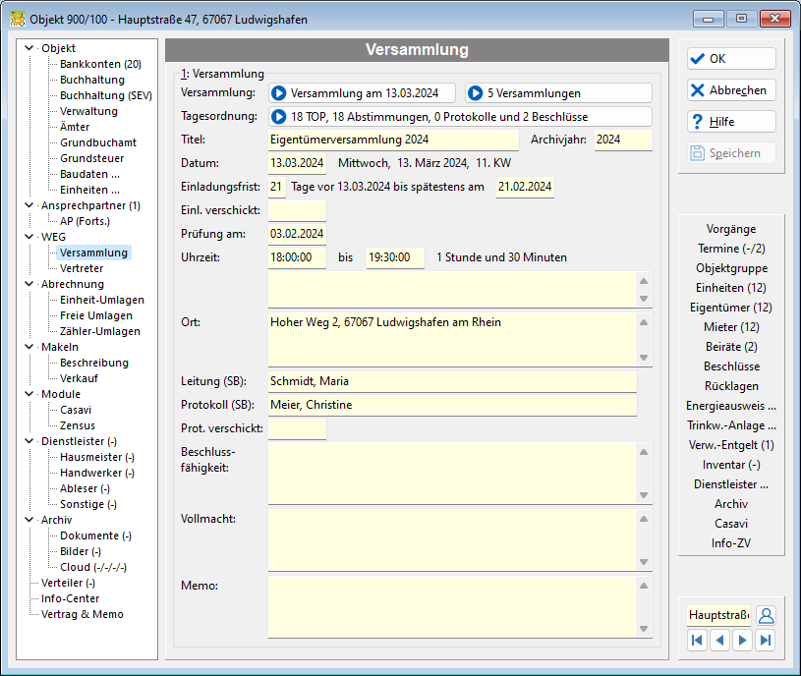Open Bankkonten (20) in the tree
Screen dimensions: 801x676
(100, 64)
